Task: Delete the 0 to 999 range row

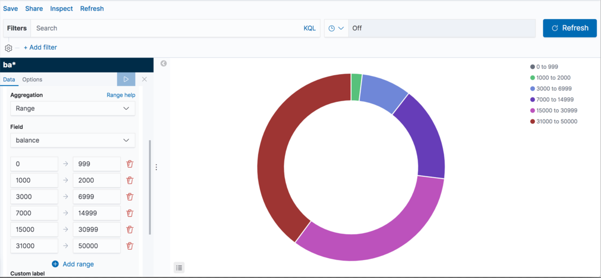Action: [x=130, y=164]
